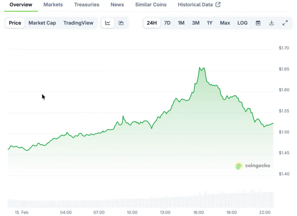Show Max price history
This screenshot has height=216, width=297.
pos(225,23)
